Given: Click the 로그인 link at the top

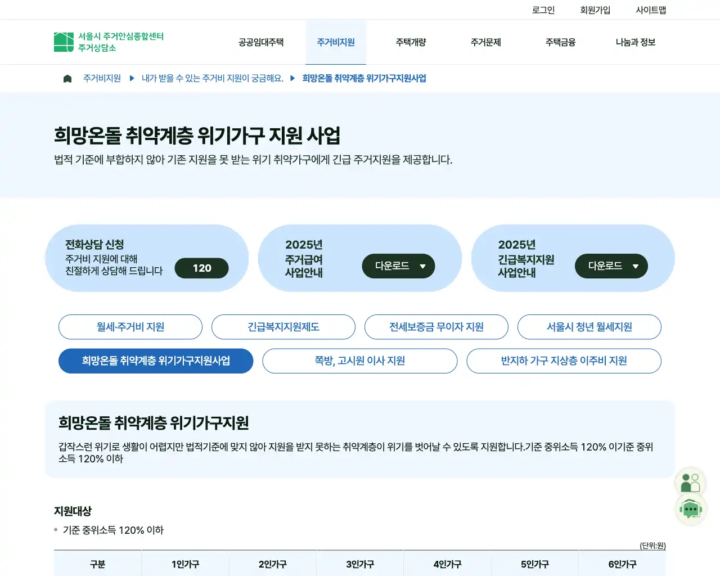Looking at the screenshot, I should (x=543, y=9).
